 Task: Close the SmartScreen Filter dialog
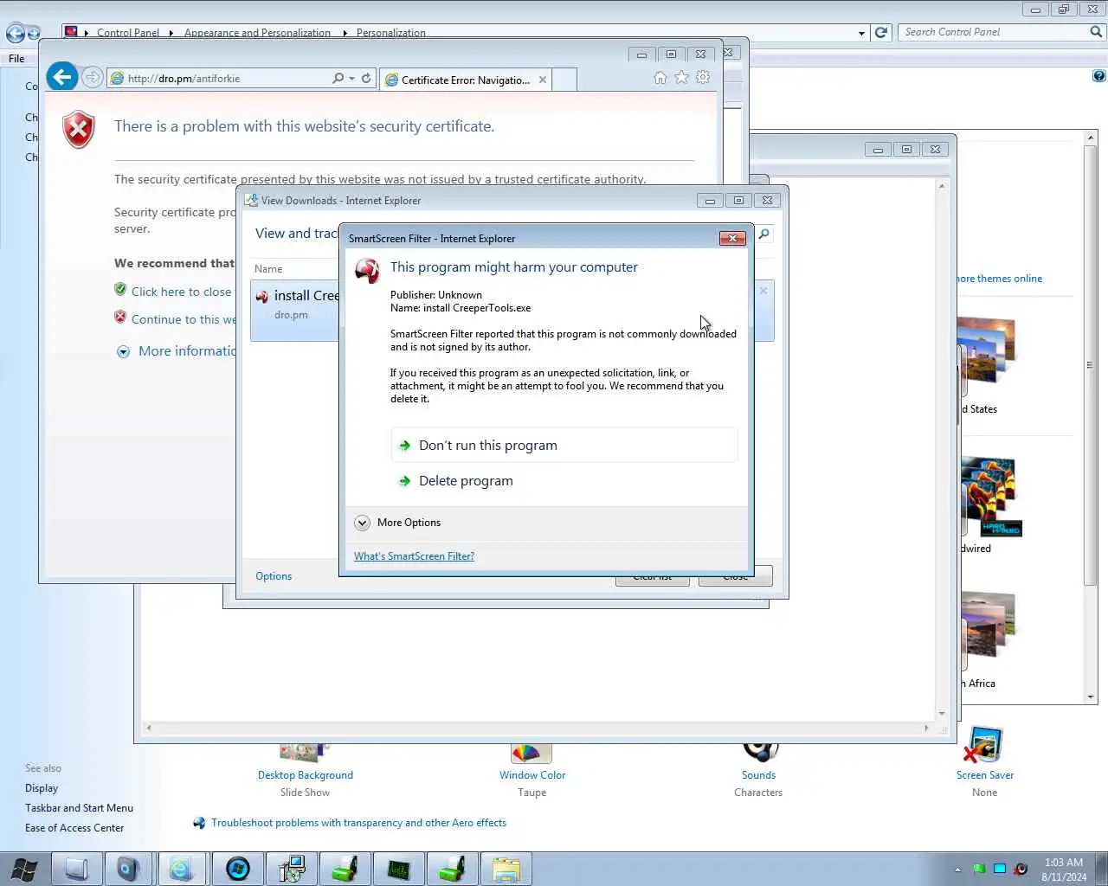point(732,238)
